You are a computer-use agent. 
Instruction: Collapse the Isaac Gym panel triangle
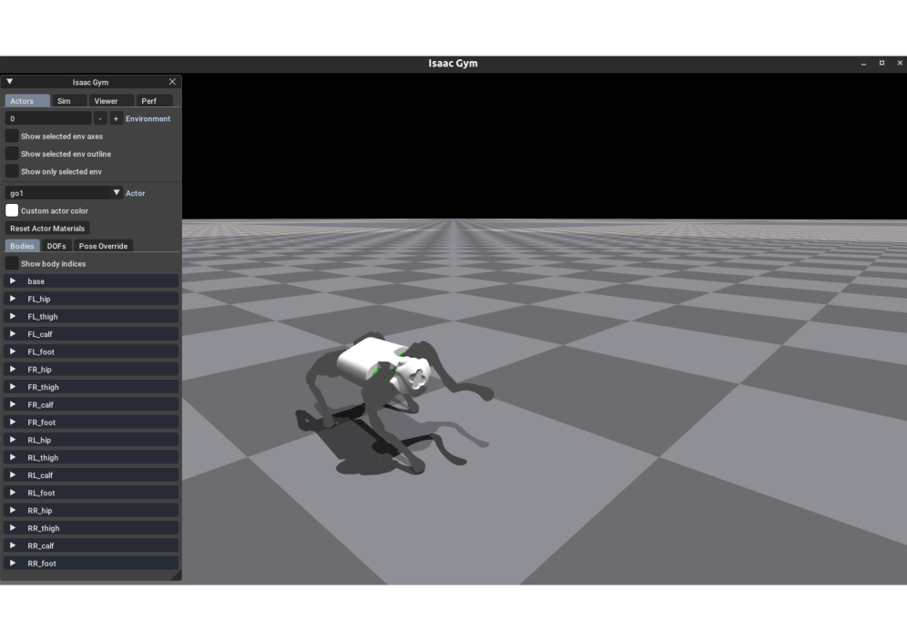click(x=10, y=82)
